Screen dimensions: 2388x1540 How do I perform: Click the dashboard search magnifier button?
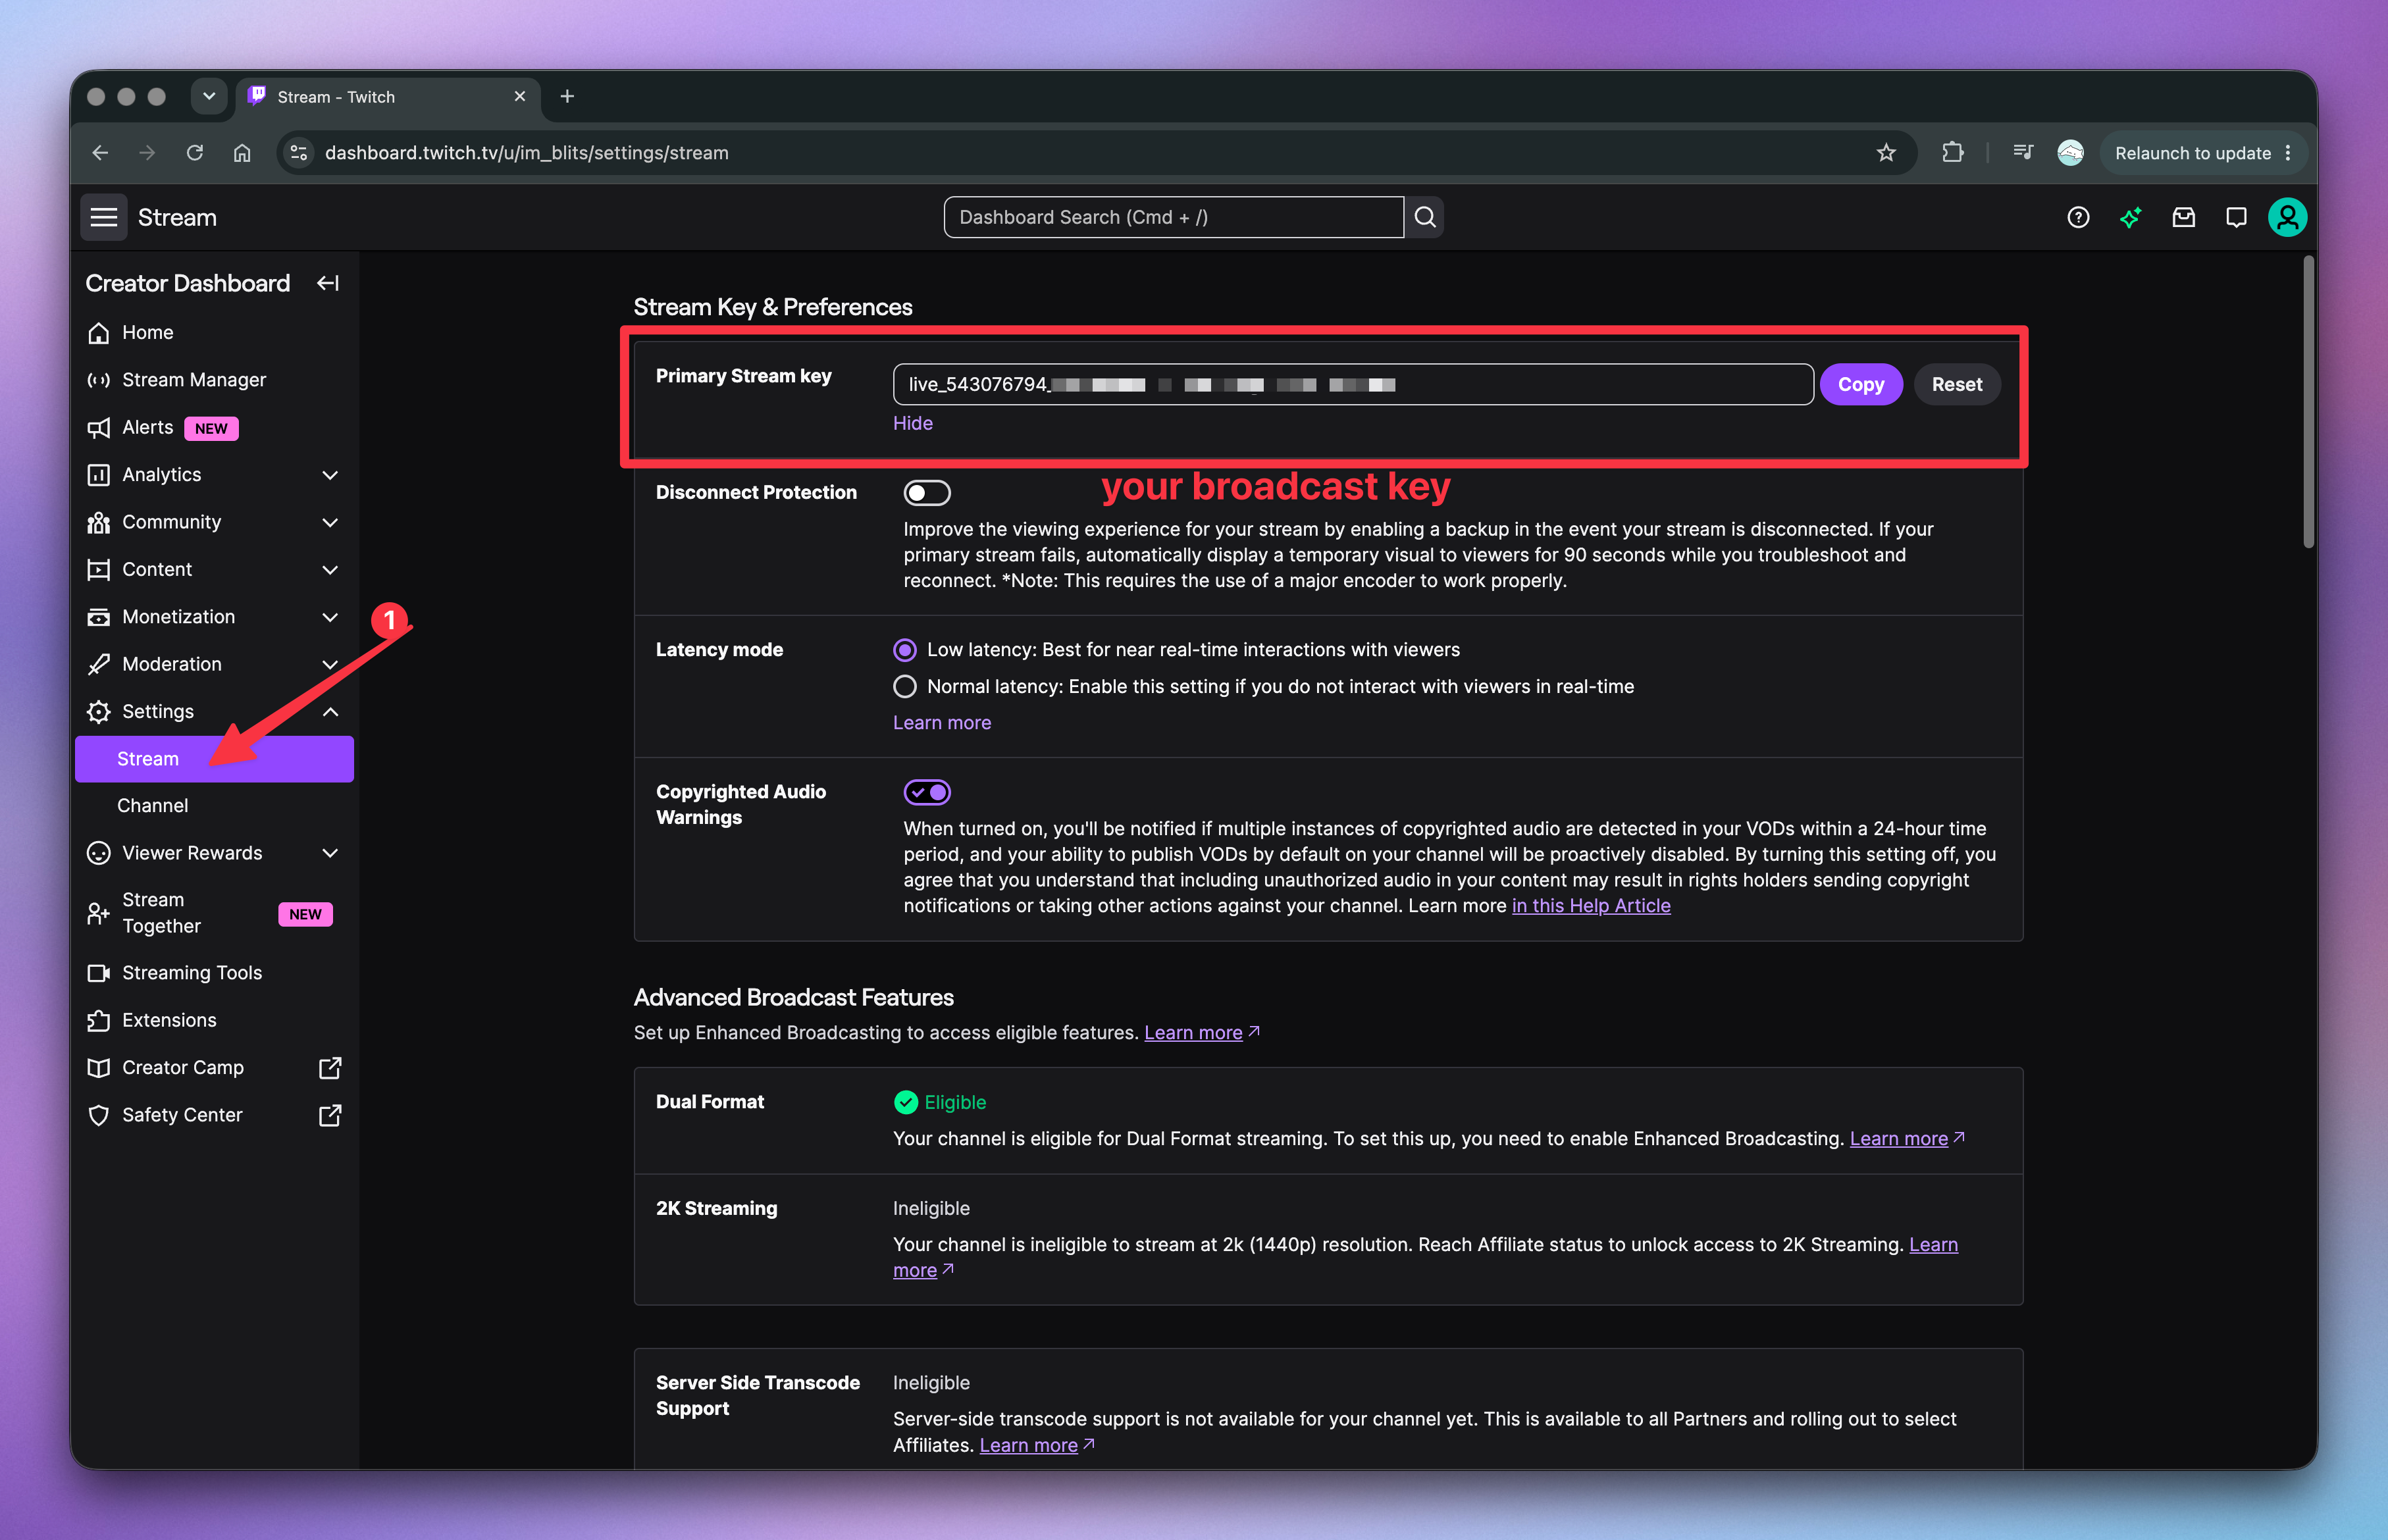[1425, 217]
